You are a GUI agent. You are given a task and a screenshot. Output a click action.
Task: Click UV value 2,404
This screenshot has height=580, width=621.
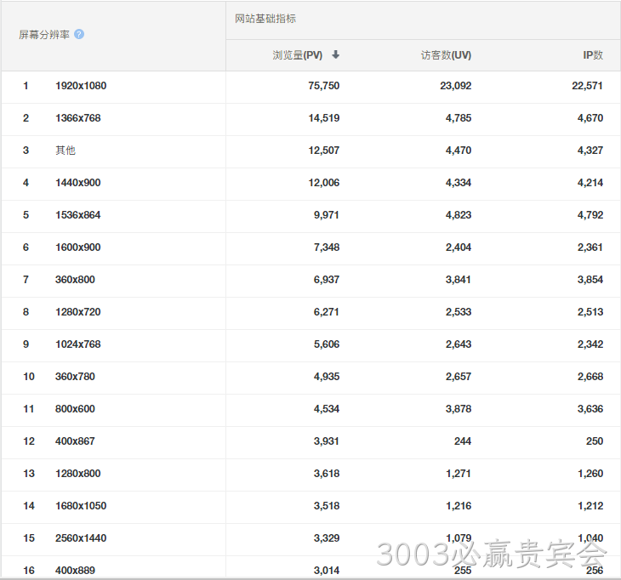coord(459,247)
